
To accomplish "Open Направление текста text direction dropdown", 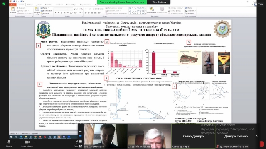I will [114, 8].
